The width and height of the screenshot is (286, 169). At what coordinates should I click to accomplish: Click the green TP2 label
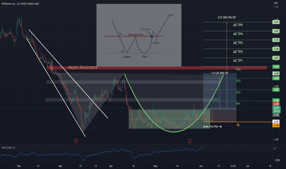click(x=238, y=92)
